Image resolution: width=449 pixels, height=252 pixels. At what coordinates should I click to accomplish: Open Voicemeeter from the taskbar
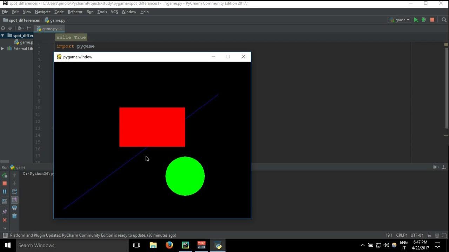201,245
